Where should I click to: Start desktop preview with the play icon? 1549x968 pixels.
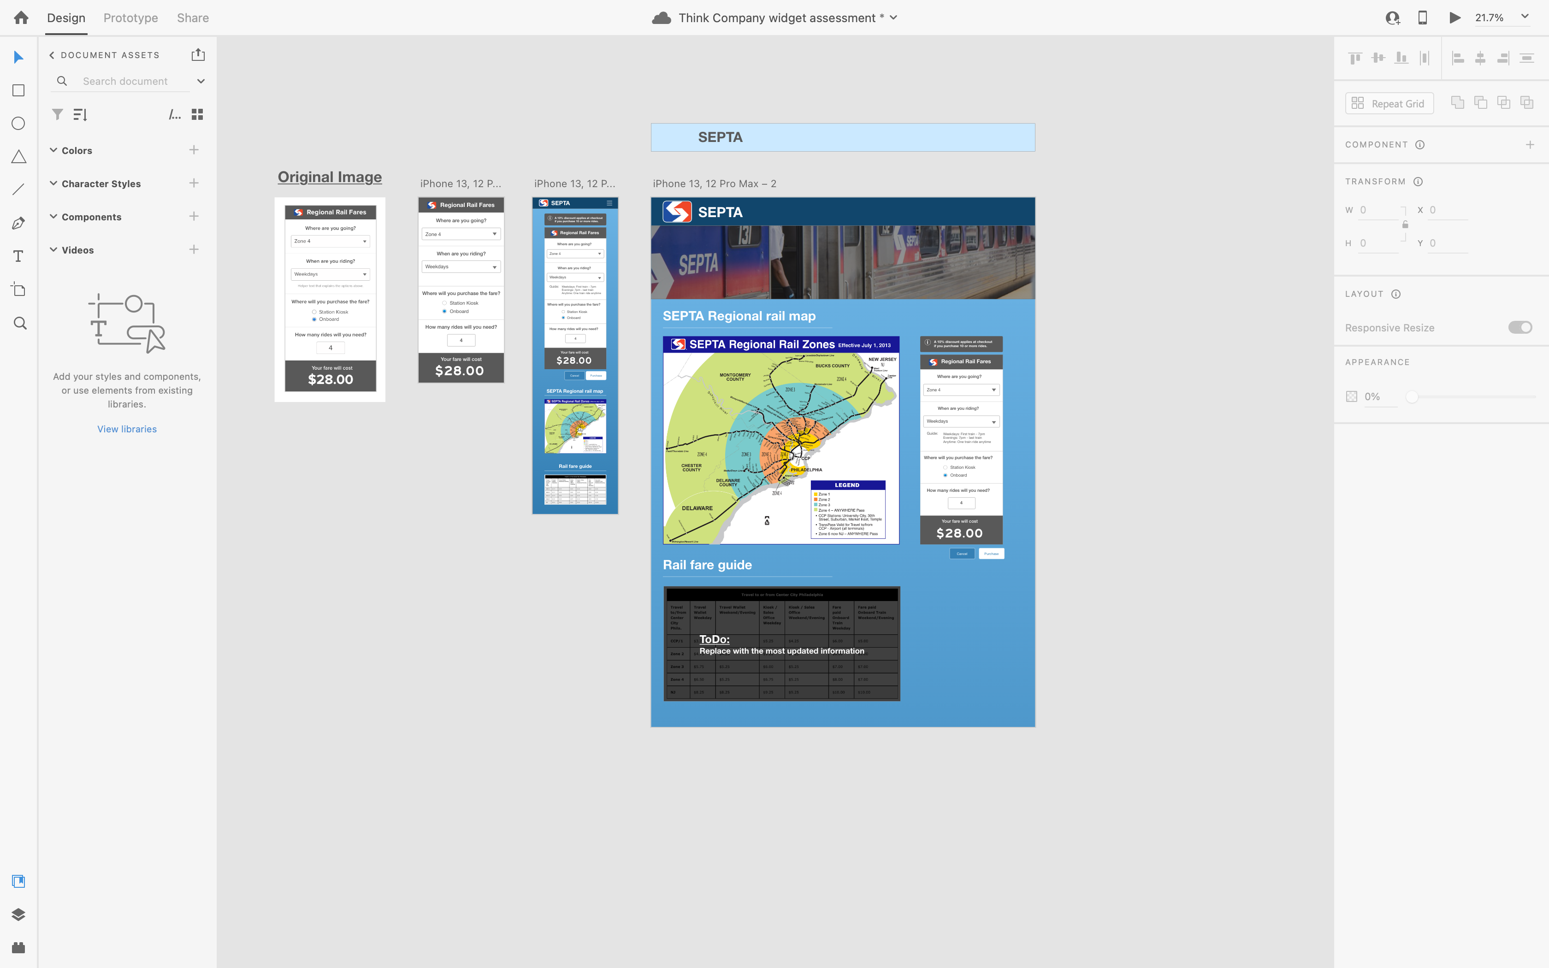(1454, 18)
